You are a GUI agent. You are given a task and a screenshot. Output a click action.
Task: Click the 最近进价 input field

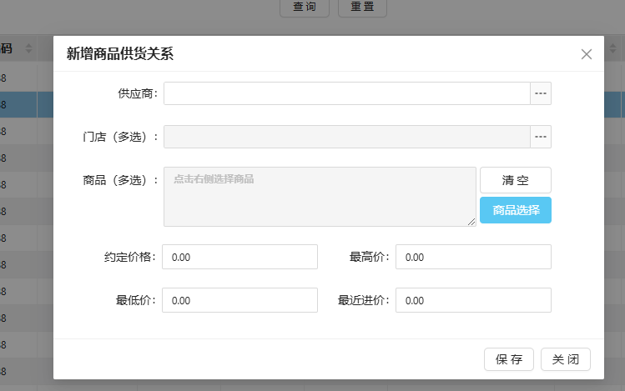coord(473,300)
